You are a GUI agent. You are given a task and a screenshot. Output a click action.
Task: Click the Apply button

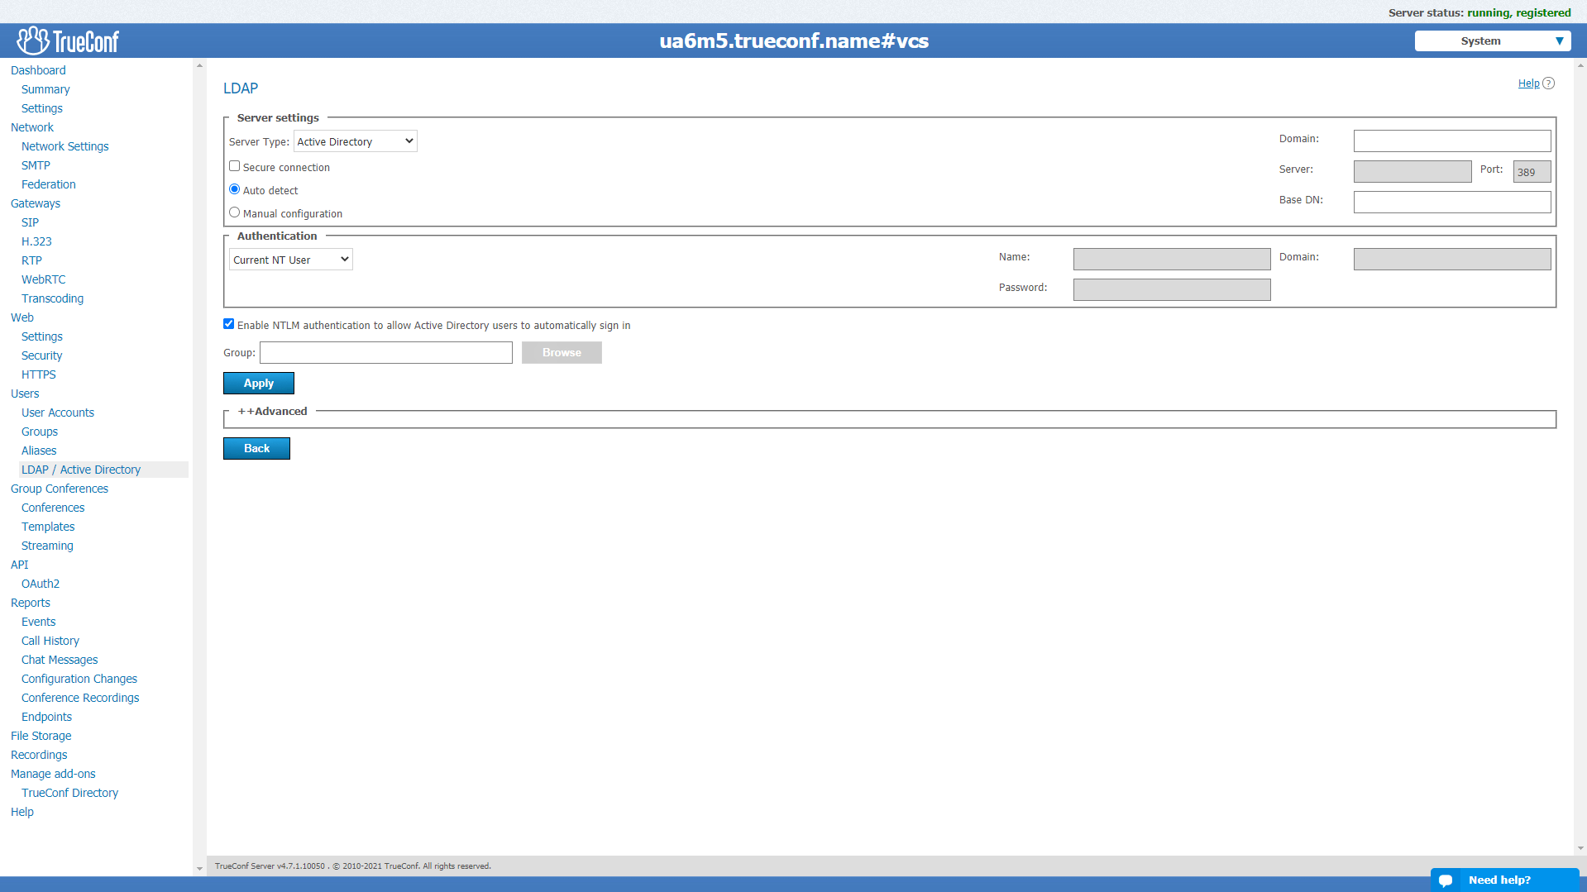click(259, 384)
